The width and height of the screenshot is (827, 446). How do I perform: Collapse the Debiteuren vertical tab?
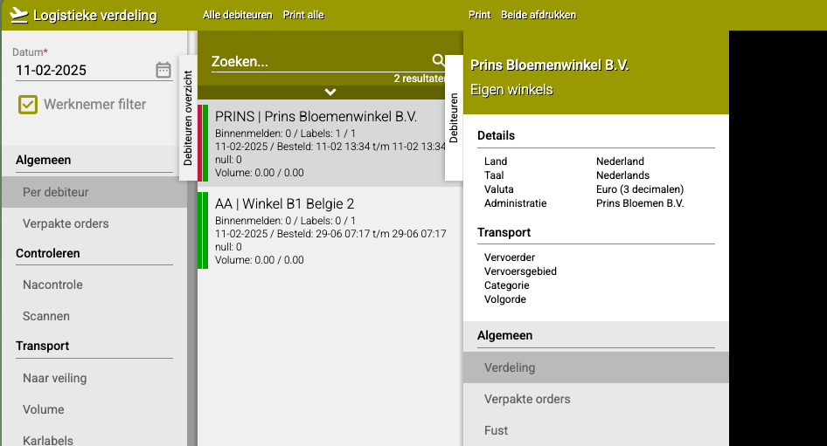tap(454, 118)
